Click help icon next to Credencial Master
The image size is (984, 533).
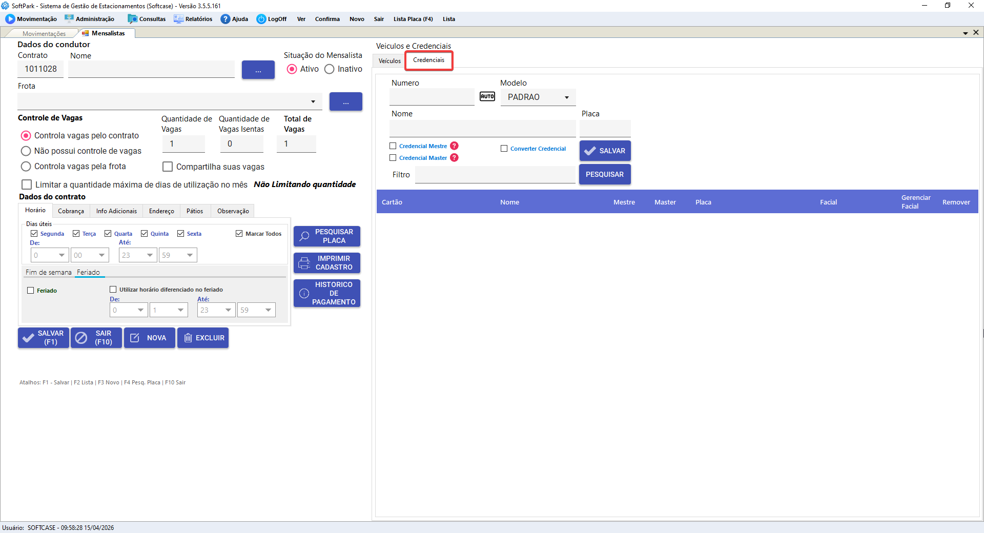coord(454,158)
